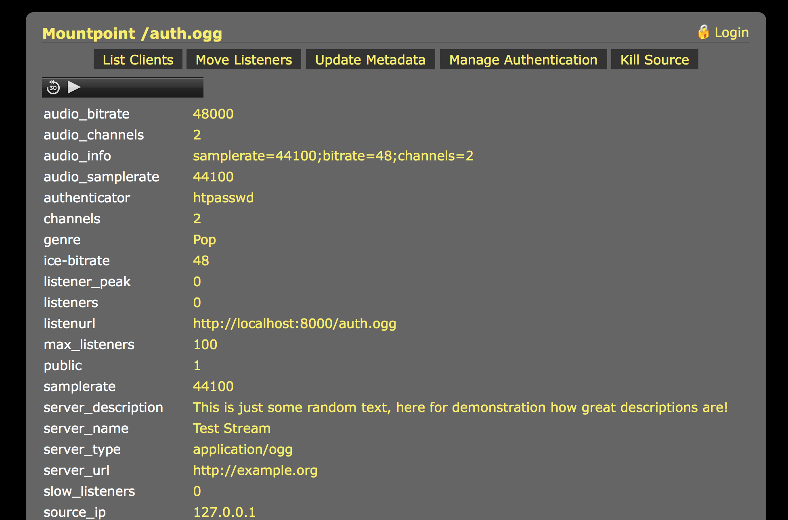Screen dimensions: 788x520
Task: Click Kill Source to stop the stream
Action: point(654,59)
